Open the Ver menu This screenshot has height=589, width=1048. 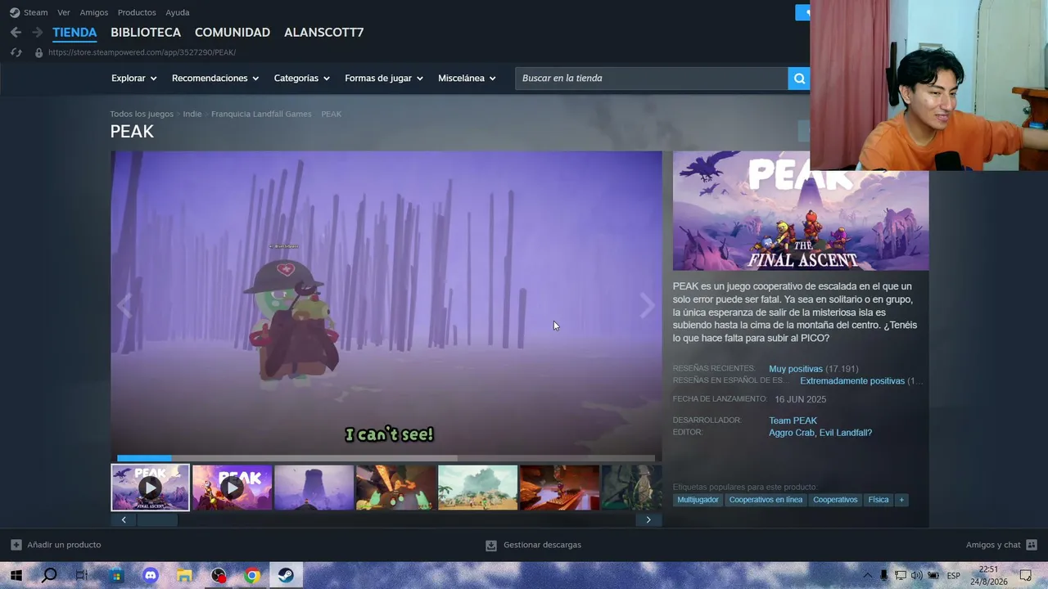tap(64, 12)
